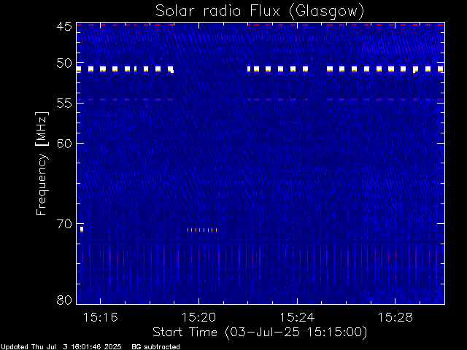The image size is (467, 350).
Task: Click the 15:16 time tick label
Action: (x=101, y=317)
